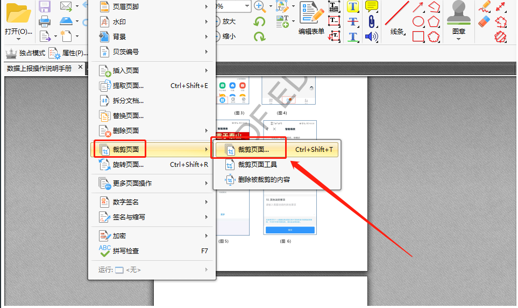Select the yellow highlight text tool
The height and width of the screenshot is (308, 518).
[x=353, y=6]
